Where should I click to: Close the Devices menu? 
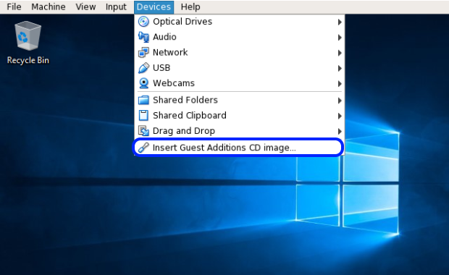click(x=154, y=7)
